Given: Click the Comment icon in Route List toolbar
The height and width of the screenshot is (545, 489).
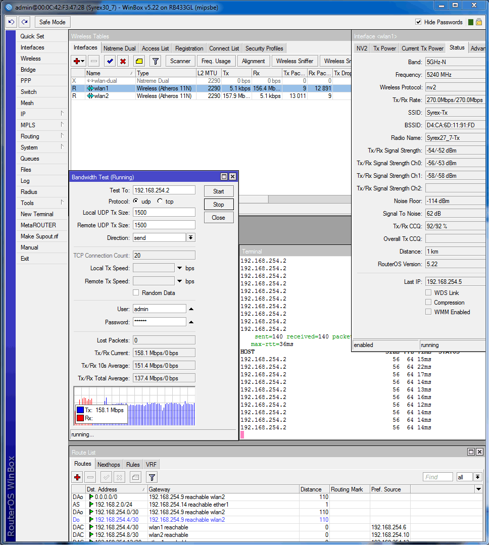Looking at the screenshot, I should click(x=135, y=477).
